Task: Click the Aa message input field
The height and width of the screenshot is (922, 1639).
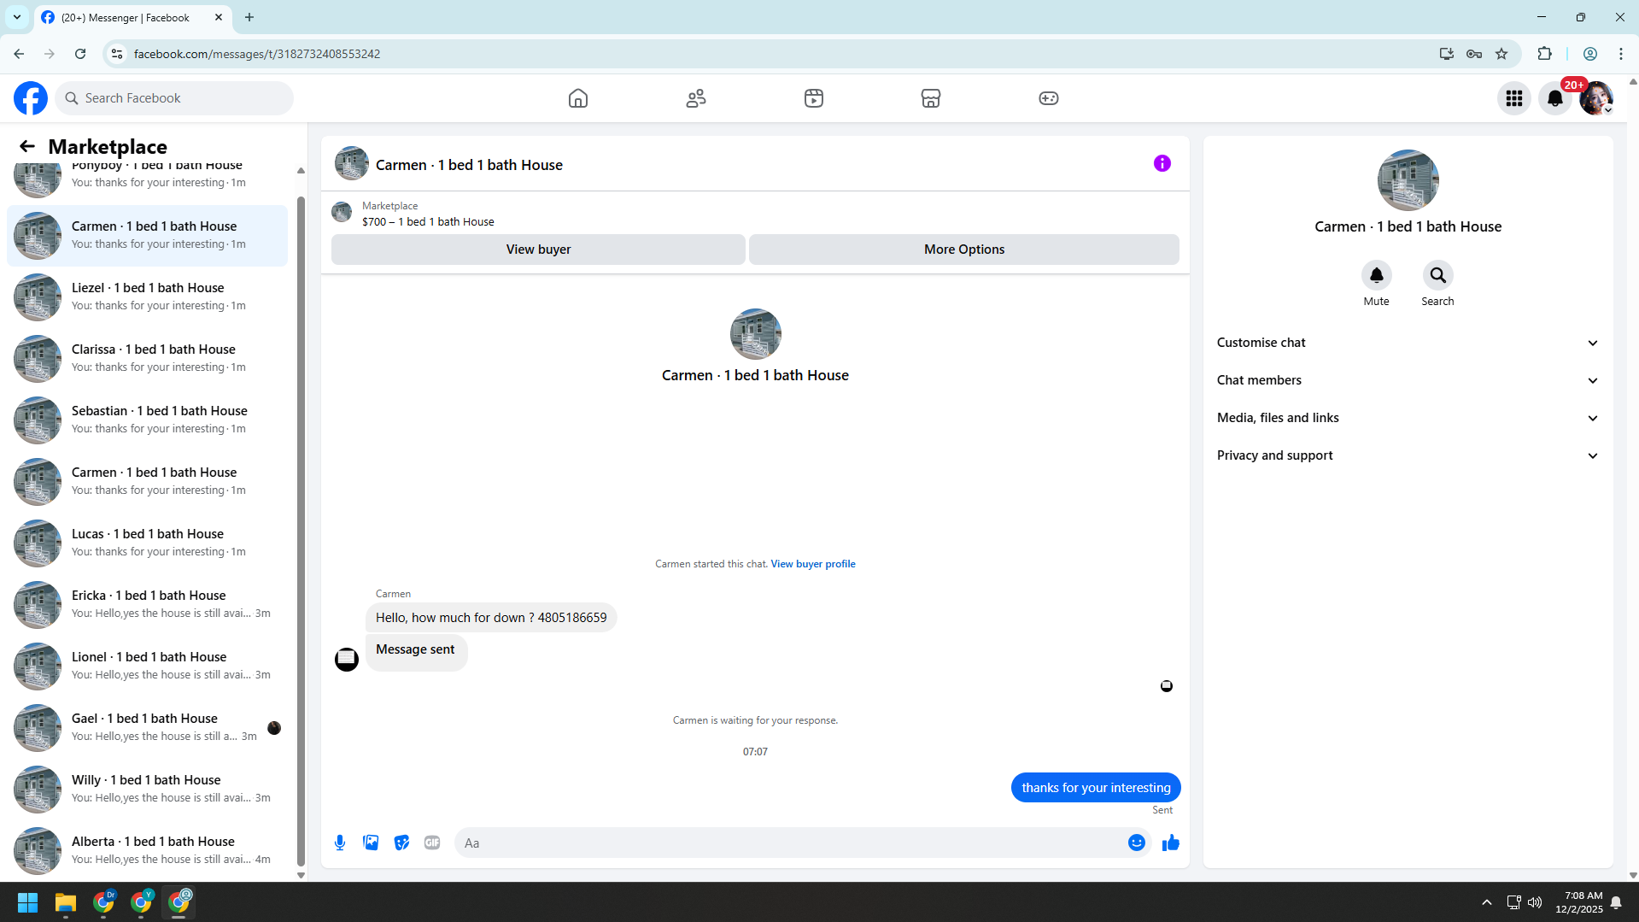Action: 790,843
